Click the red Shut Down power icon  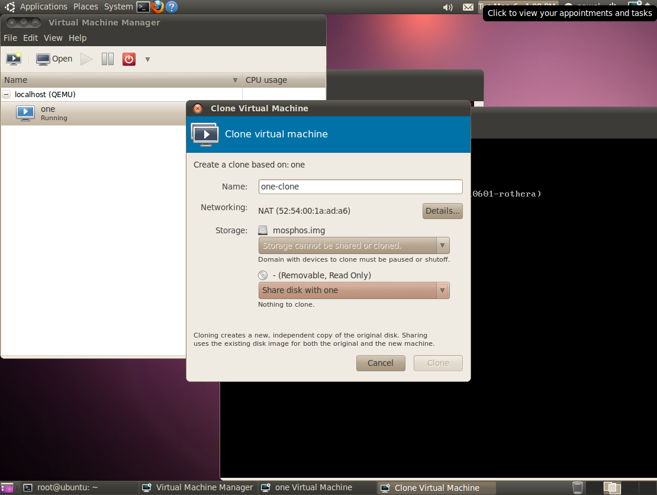coord(129,59)
